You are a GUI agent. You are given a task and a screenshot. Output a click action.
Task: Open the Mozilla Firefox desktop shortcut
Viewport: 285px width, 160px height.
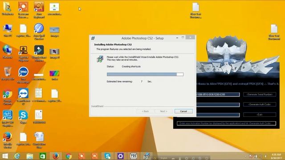[x=8, y=140]
